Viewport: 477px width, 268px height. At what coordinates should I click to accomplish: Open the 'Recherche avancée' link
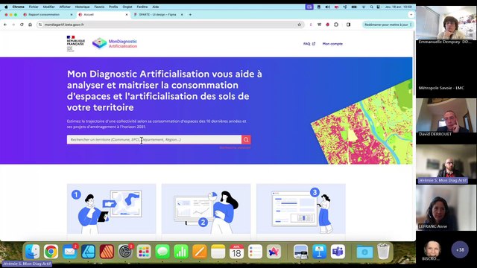235,147
